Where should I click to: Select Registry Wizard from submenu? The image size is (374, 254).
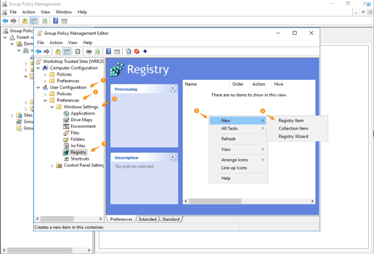[x=297, y=137]
